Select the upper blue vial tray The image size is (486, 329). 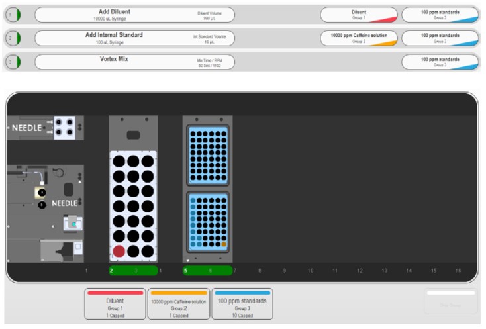(x=208, y=155)
